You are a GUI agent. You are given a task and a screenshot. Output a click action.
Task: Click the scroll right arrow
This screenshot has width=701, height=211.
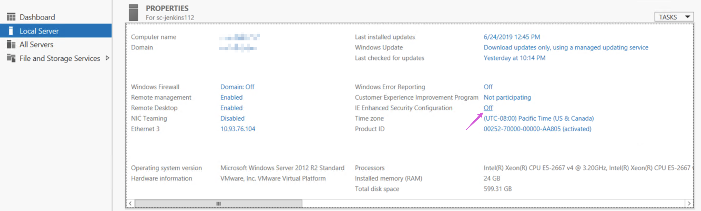pos(689,203)
